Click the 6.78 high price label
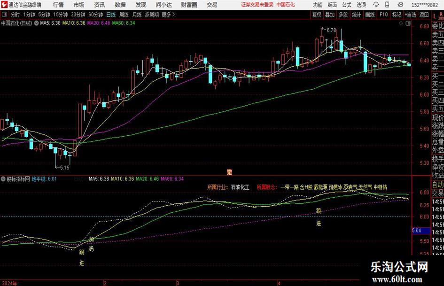The image size is (444, 286). pos(331,30)
